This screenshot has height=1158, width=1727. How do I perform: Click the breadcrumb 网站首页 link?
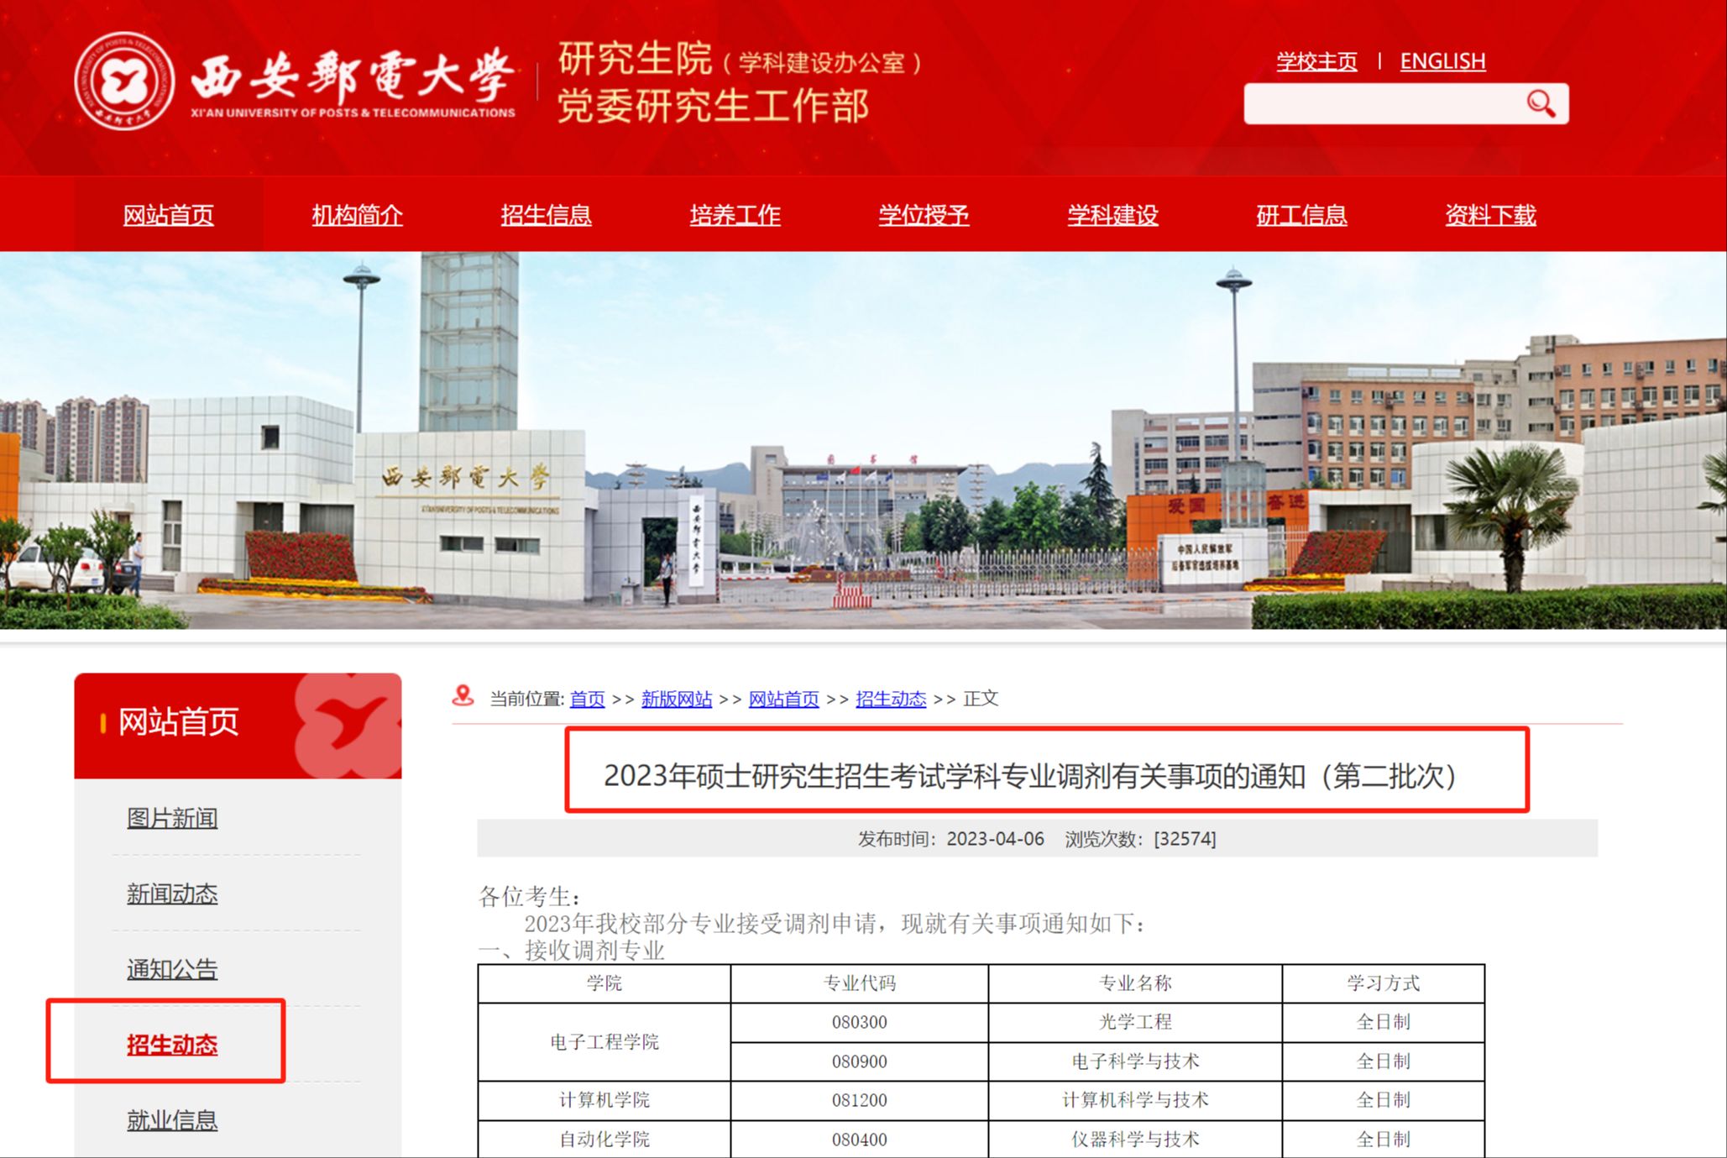tap(783, 699)
